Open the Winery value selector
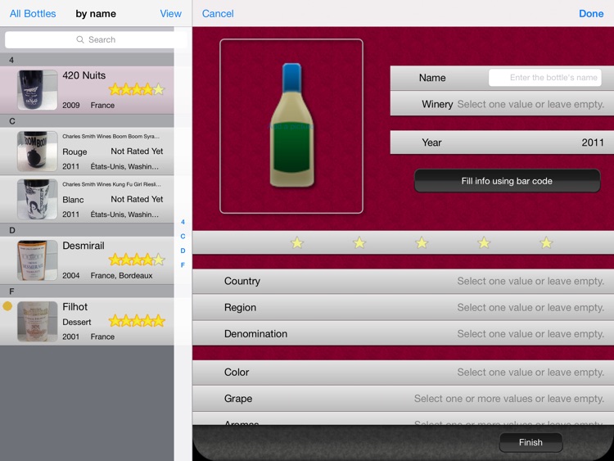Screen dimensions: 614x461 pos(502,104)
